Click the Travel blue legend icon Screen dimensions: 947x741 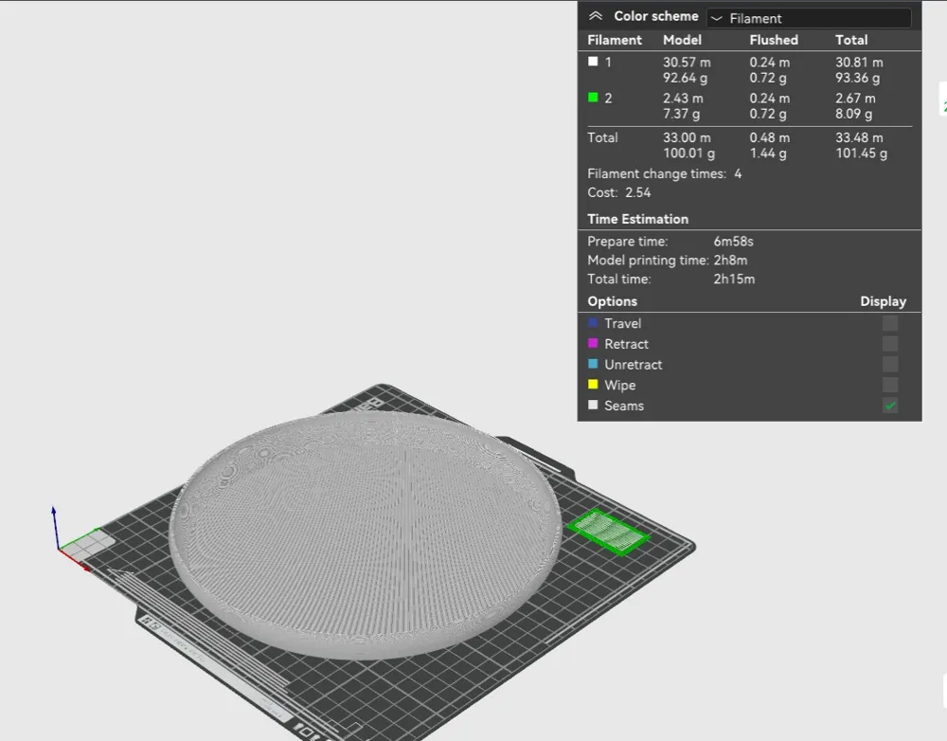point(594,323)
